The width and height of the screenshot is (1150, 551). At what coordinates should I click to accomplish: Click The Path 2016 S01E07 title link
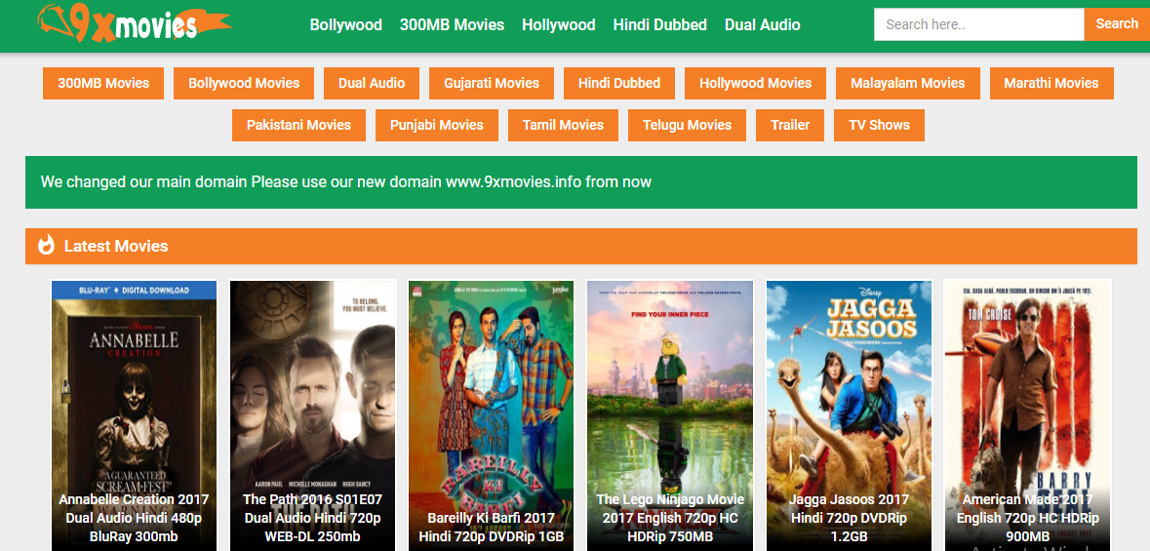point(312,518)
